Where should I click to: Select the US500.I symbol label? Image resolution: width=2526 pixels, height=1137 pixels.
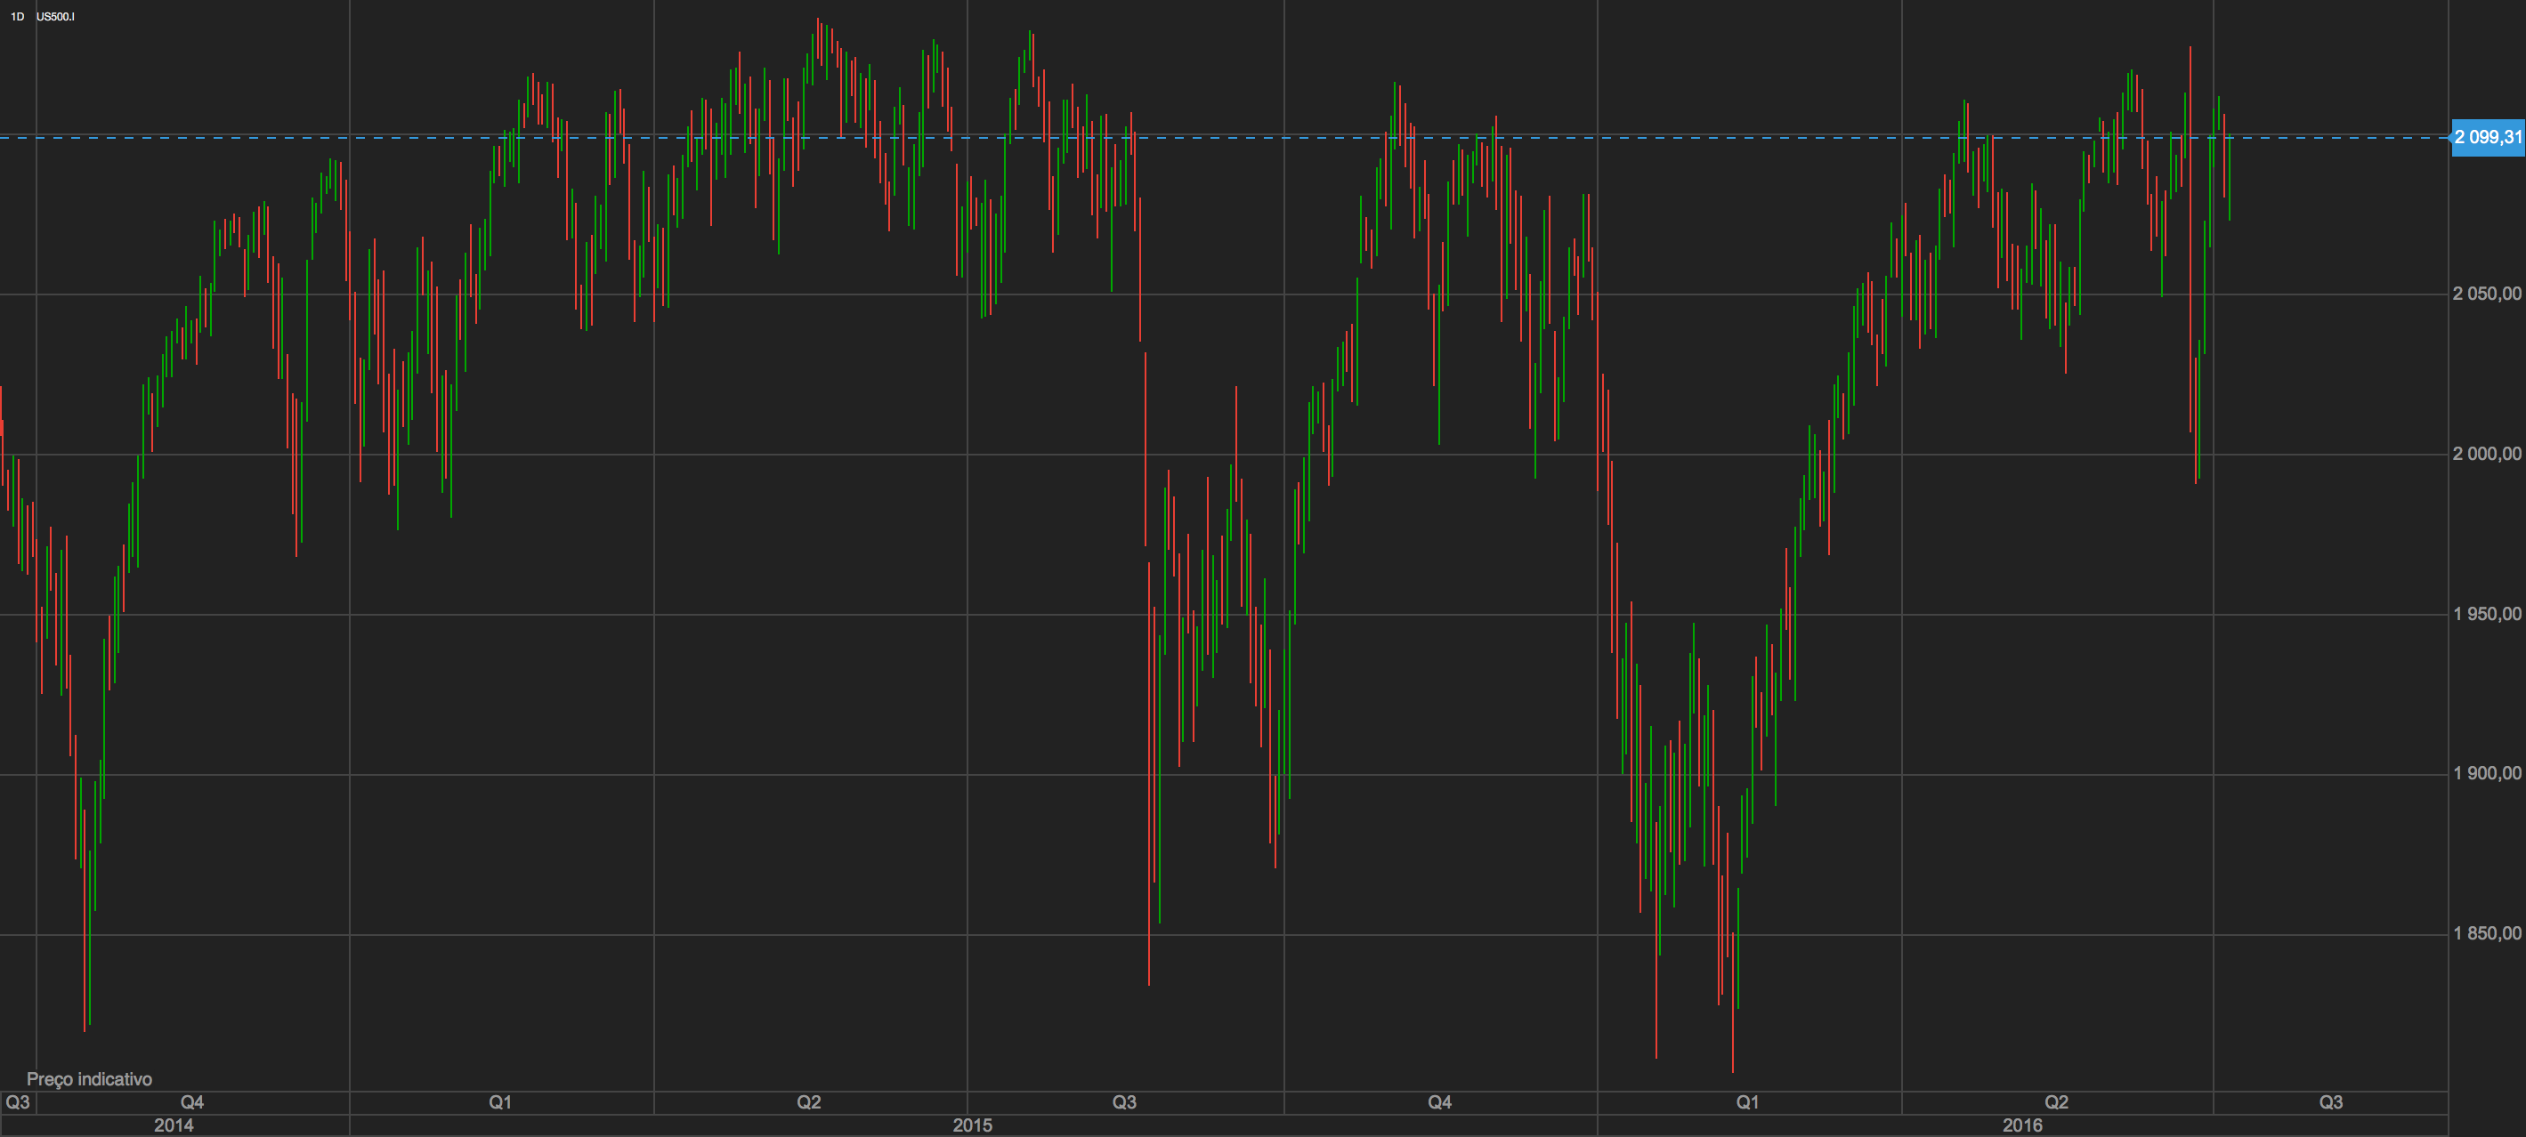click(55, 17)
